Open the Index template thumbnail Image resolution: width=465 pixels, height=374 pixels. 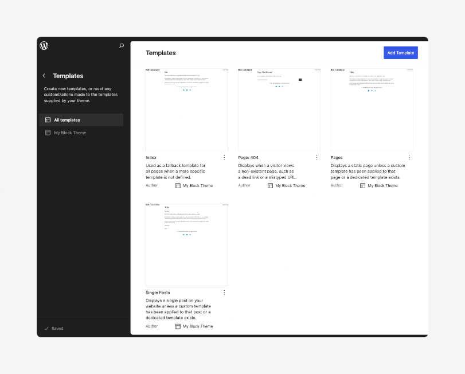186,110
